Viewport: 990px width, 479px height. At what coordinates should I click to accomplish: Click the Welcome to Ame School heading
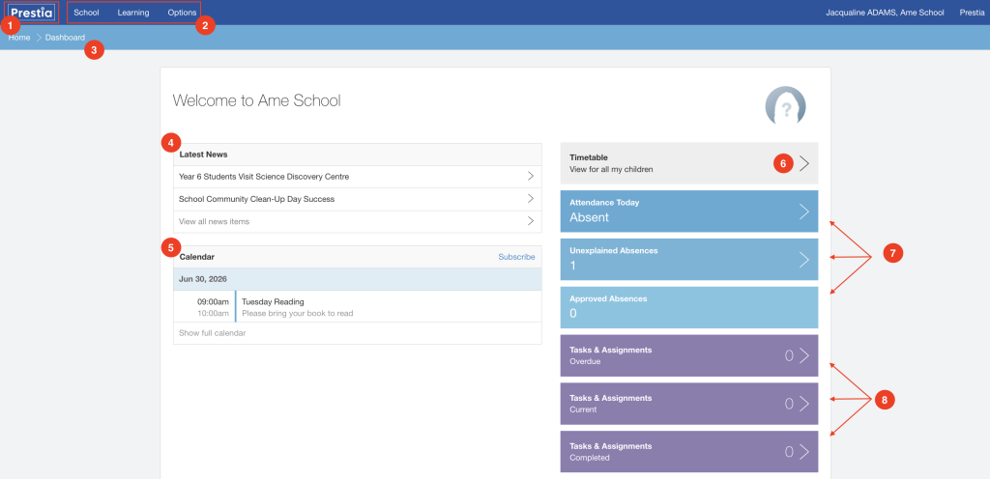pyautogui.click(x=256, y=100)
